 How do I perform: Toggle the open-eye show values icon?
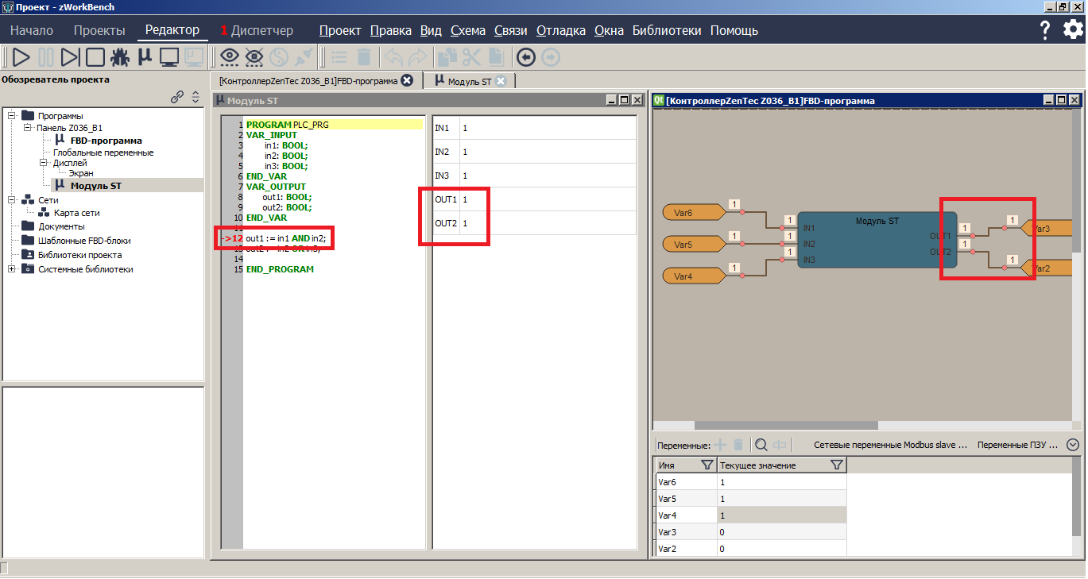tap(230, 57)
